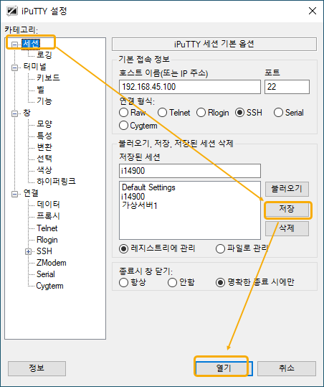Set close window on exit to 항상
324x387 pixels.
click(x=123, y=282)
